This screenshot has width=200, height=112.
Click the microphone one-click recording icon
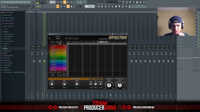coord(130,2)
